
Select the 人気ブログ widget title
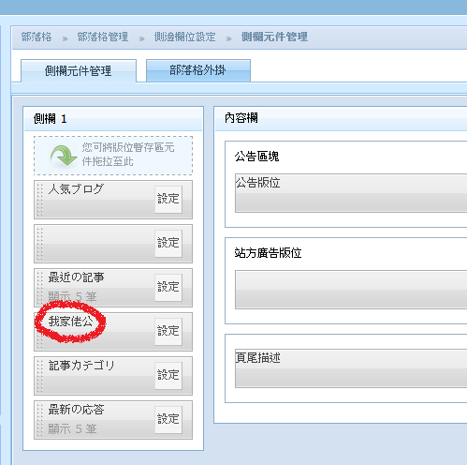(x=76, y=189)
